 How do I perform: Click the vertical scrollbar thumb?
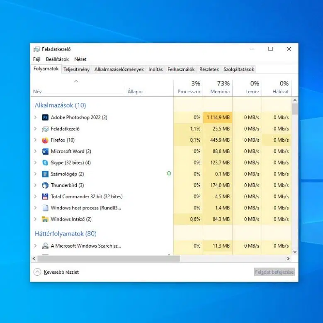295,109
